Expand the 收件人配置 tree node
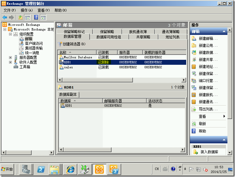235x177 pixels. point(10,62)
